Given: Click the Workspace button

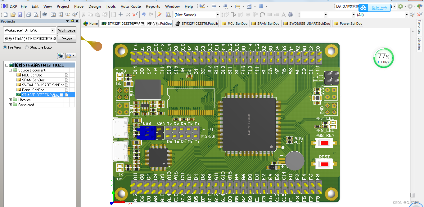Looking at the screenshot, I should tap(66, 30).
